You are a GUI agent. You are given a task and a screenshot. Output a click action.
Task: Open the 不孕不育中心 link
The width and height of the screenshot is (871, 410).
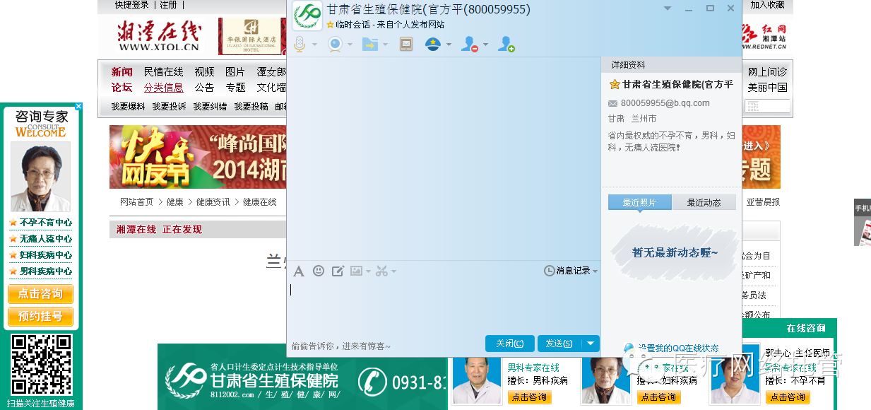[45, 223]
